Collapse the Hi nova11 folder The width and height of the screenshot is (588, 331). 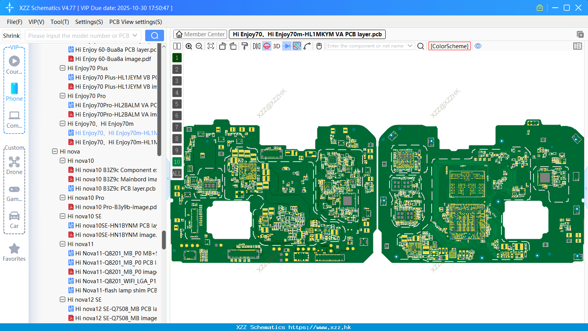click(63, 244)
